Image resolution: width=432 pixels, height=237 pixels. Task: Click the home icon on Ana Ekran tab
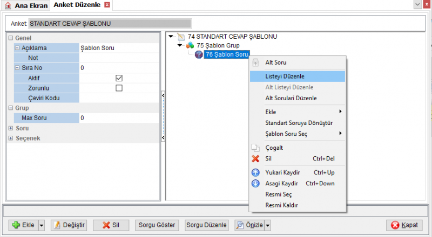[x=8, y=5]
